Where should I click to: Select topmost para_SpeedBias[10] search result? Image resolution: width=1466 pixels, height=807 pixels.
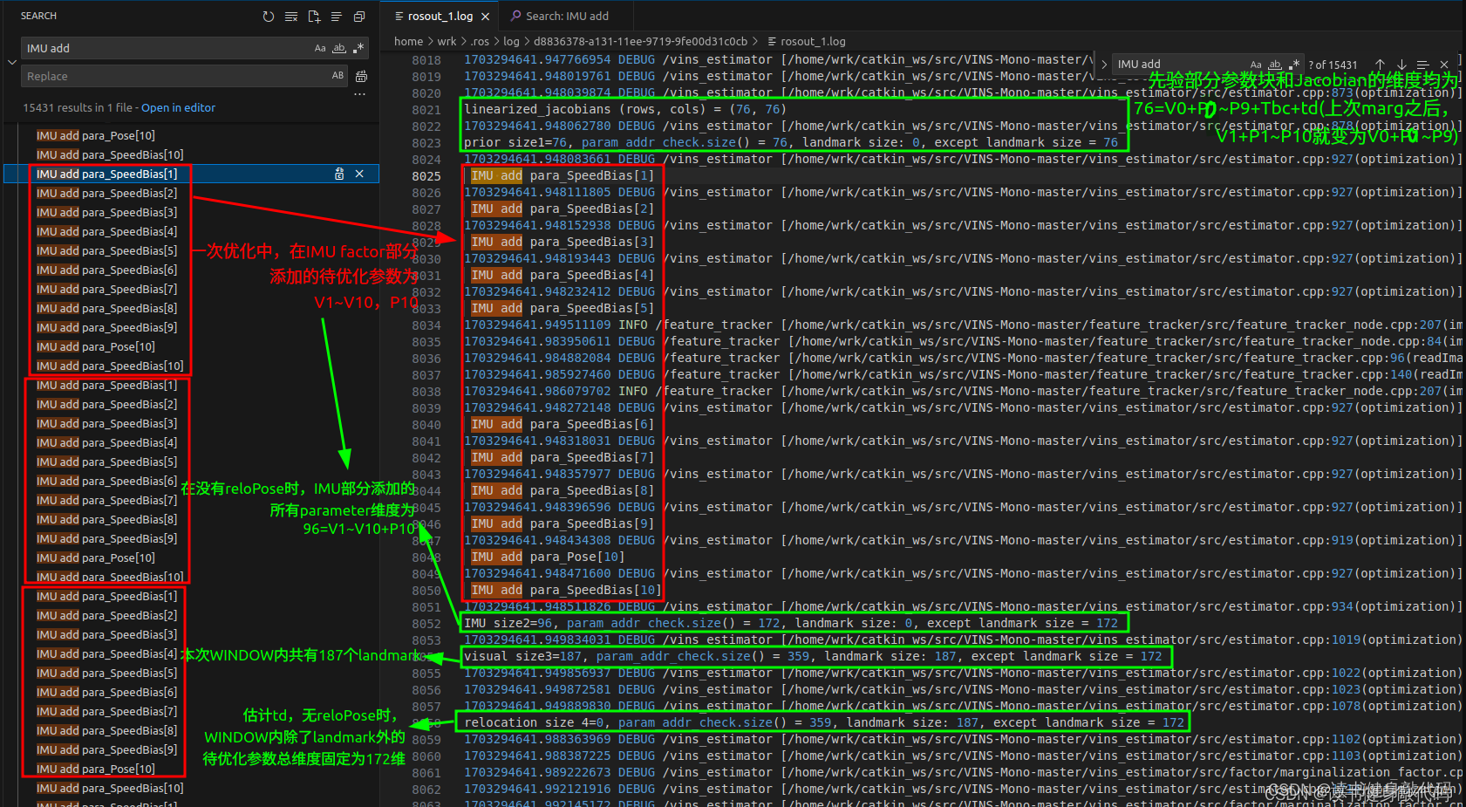[110, 155]
